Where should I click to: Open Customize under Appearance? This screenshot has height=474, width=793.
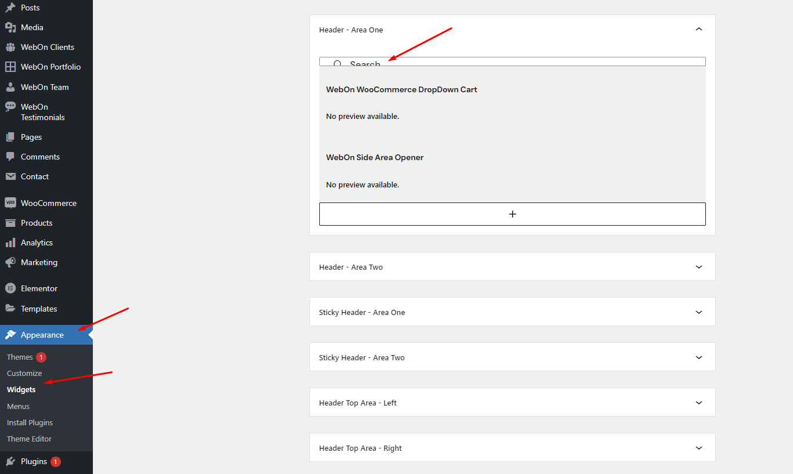(24, 373)
